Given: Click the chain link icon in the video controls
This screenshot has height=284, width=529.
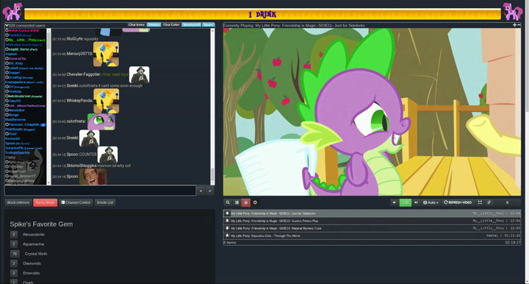Looking at the screenshot, I should point(489,202).
